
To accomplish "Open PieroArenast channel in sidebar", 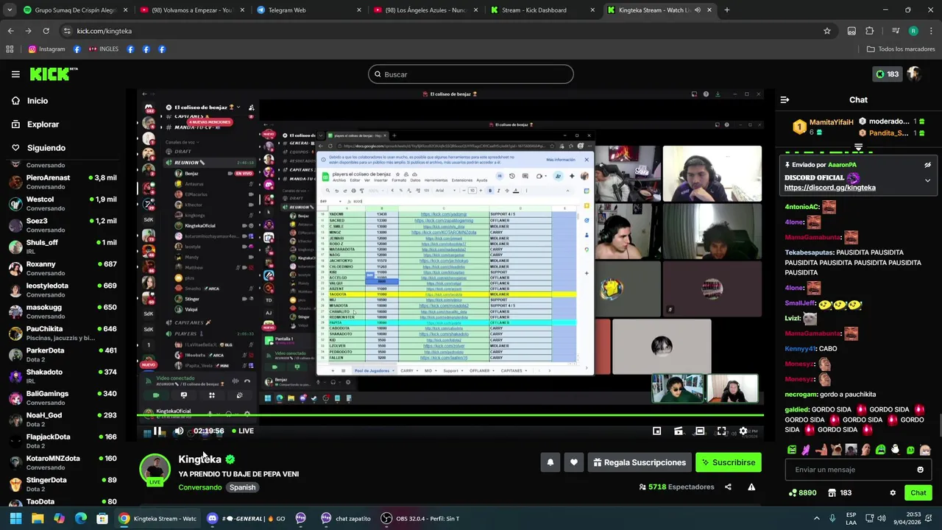I will [x=63, y=182].
